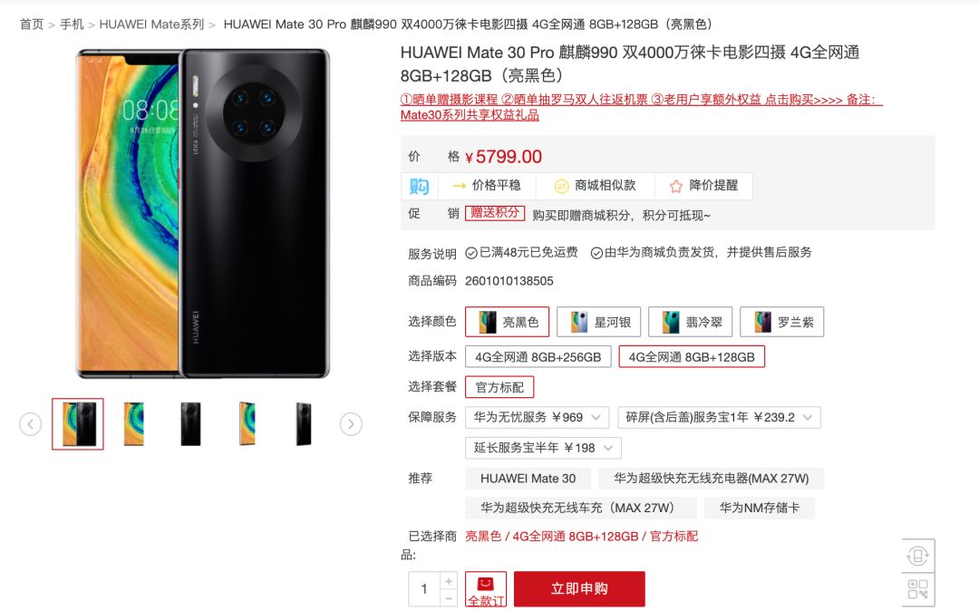The height and width of the screenshot is (611, 979).
Task: Open the 碎屏(含后盖)服务宝1年 dropdown
Action: 719,417
